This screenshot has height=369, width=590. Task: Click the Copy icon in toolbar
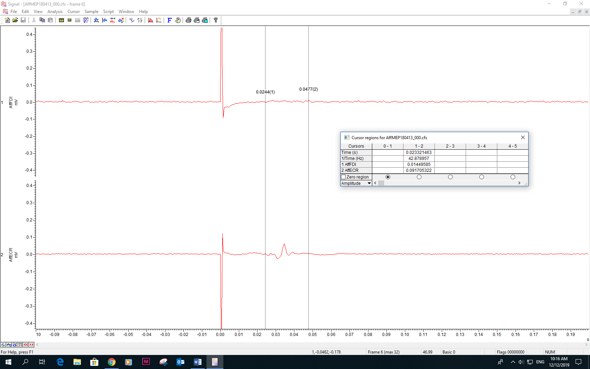point(42,20)
